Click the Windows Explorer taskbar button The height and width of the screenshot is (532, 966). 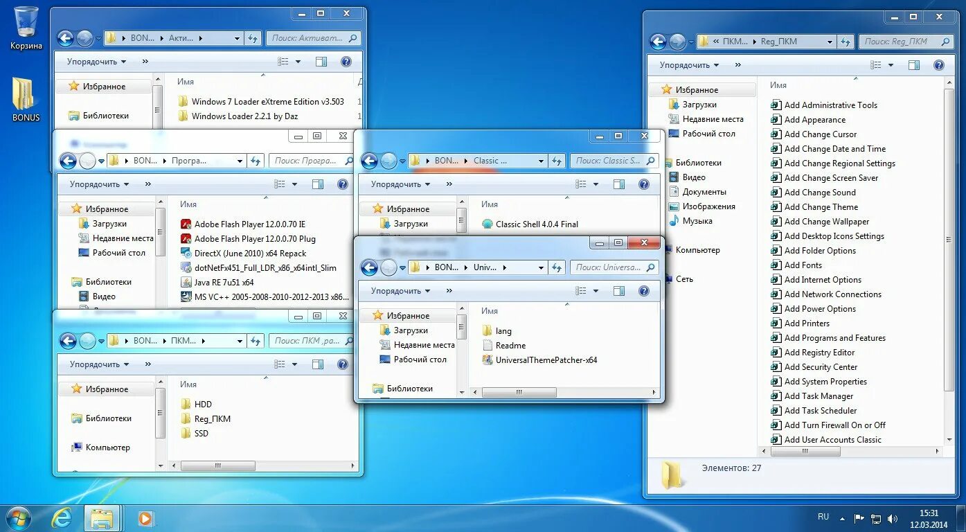(x=102, y=518)
